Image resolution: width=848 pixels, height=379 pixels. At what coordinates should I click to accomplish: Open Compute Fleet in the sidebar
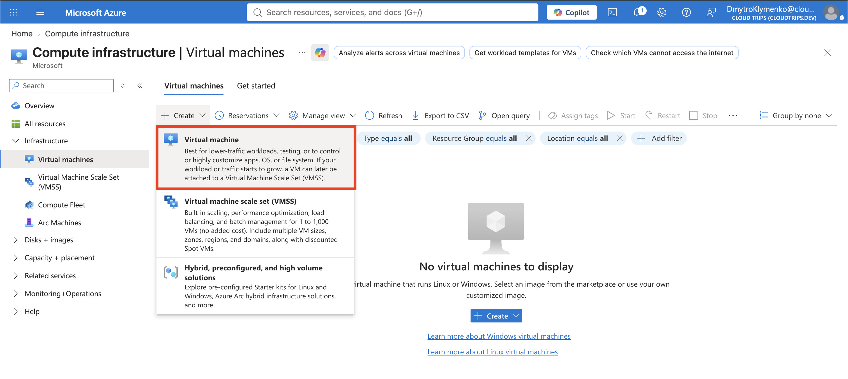(62, 205)
